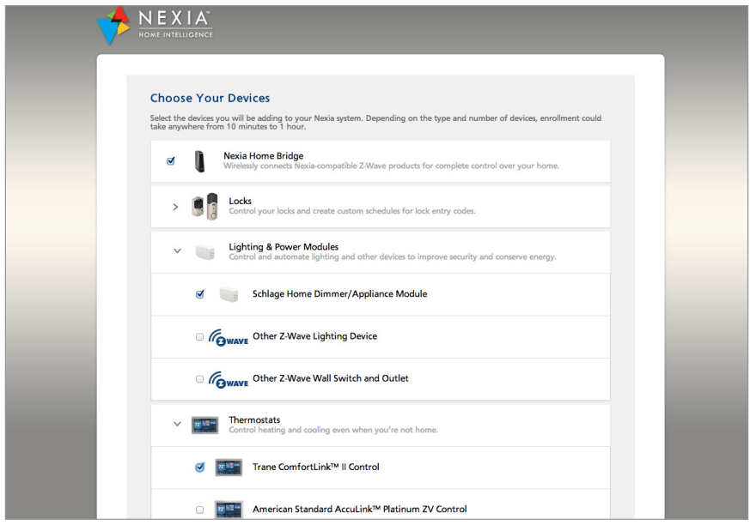This screenshot has height=525, width=750.
Task: Click the Thermostats category image
Action: point(204,425)
